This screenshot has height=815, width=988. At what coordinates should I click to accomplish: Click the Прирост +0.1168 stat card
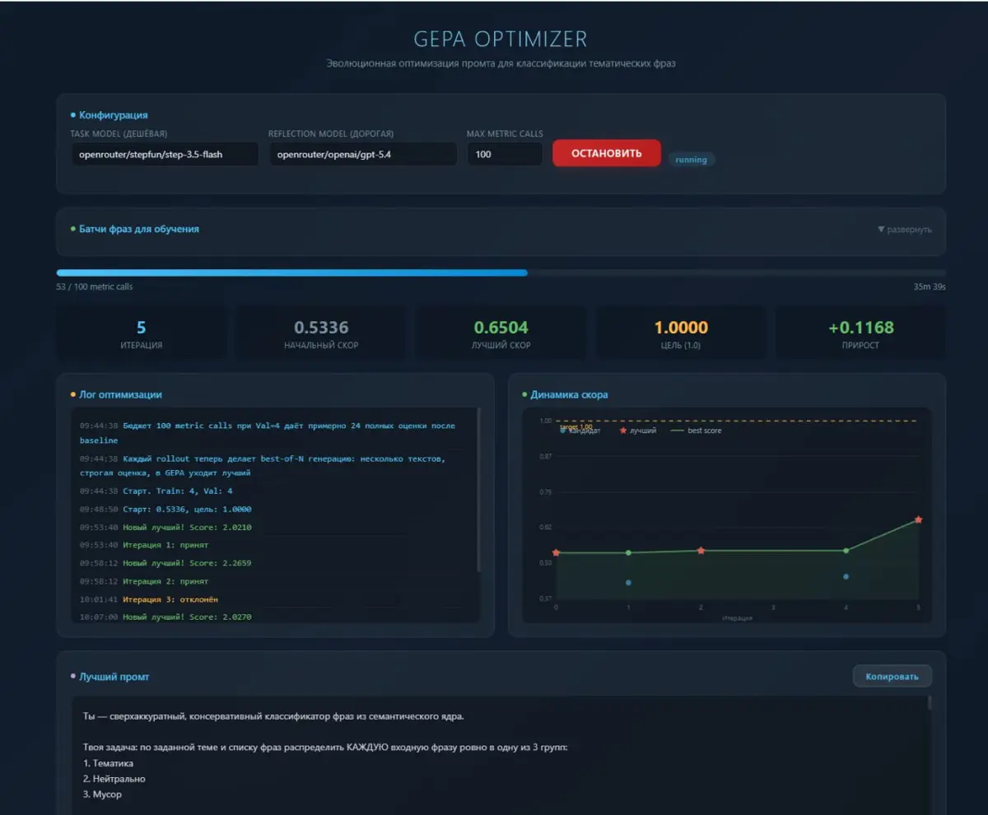[x=860, y=333]
